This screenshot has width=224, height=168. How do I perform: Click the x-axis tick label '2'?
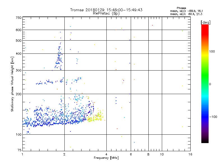pyautogui.click(x=64, y=154)
